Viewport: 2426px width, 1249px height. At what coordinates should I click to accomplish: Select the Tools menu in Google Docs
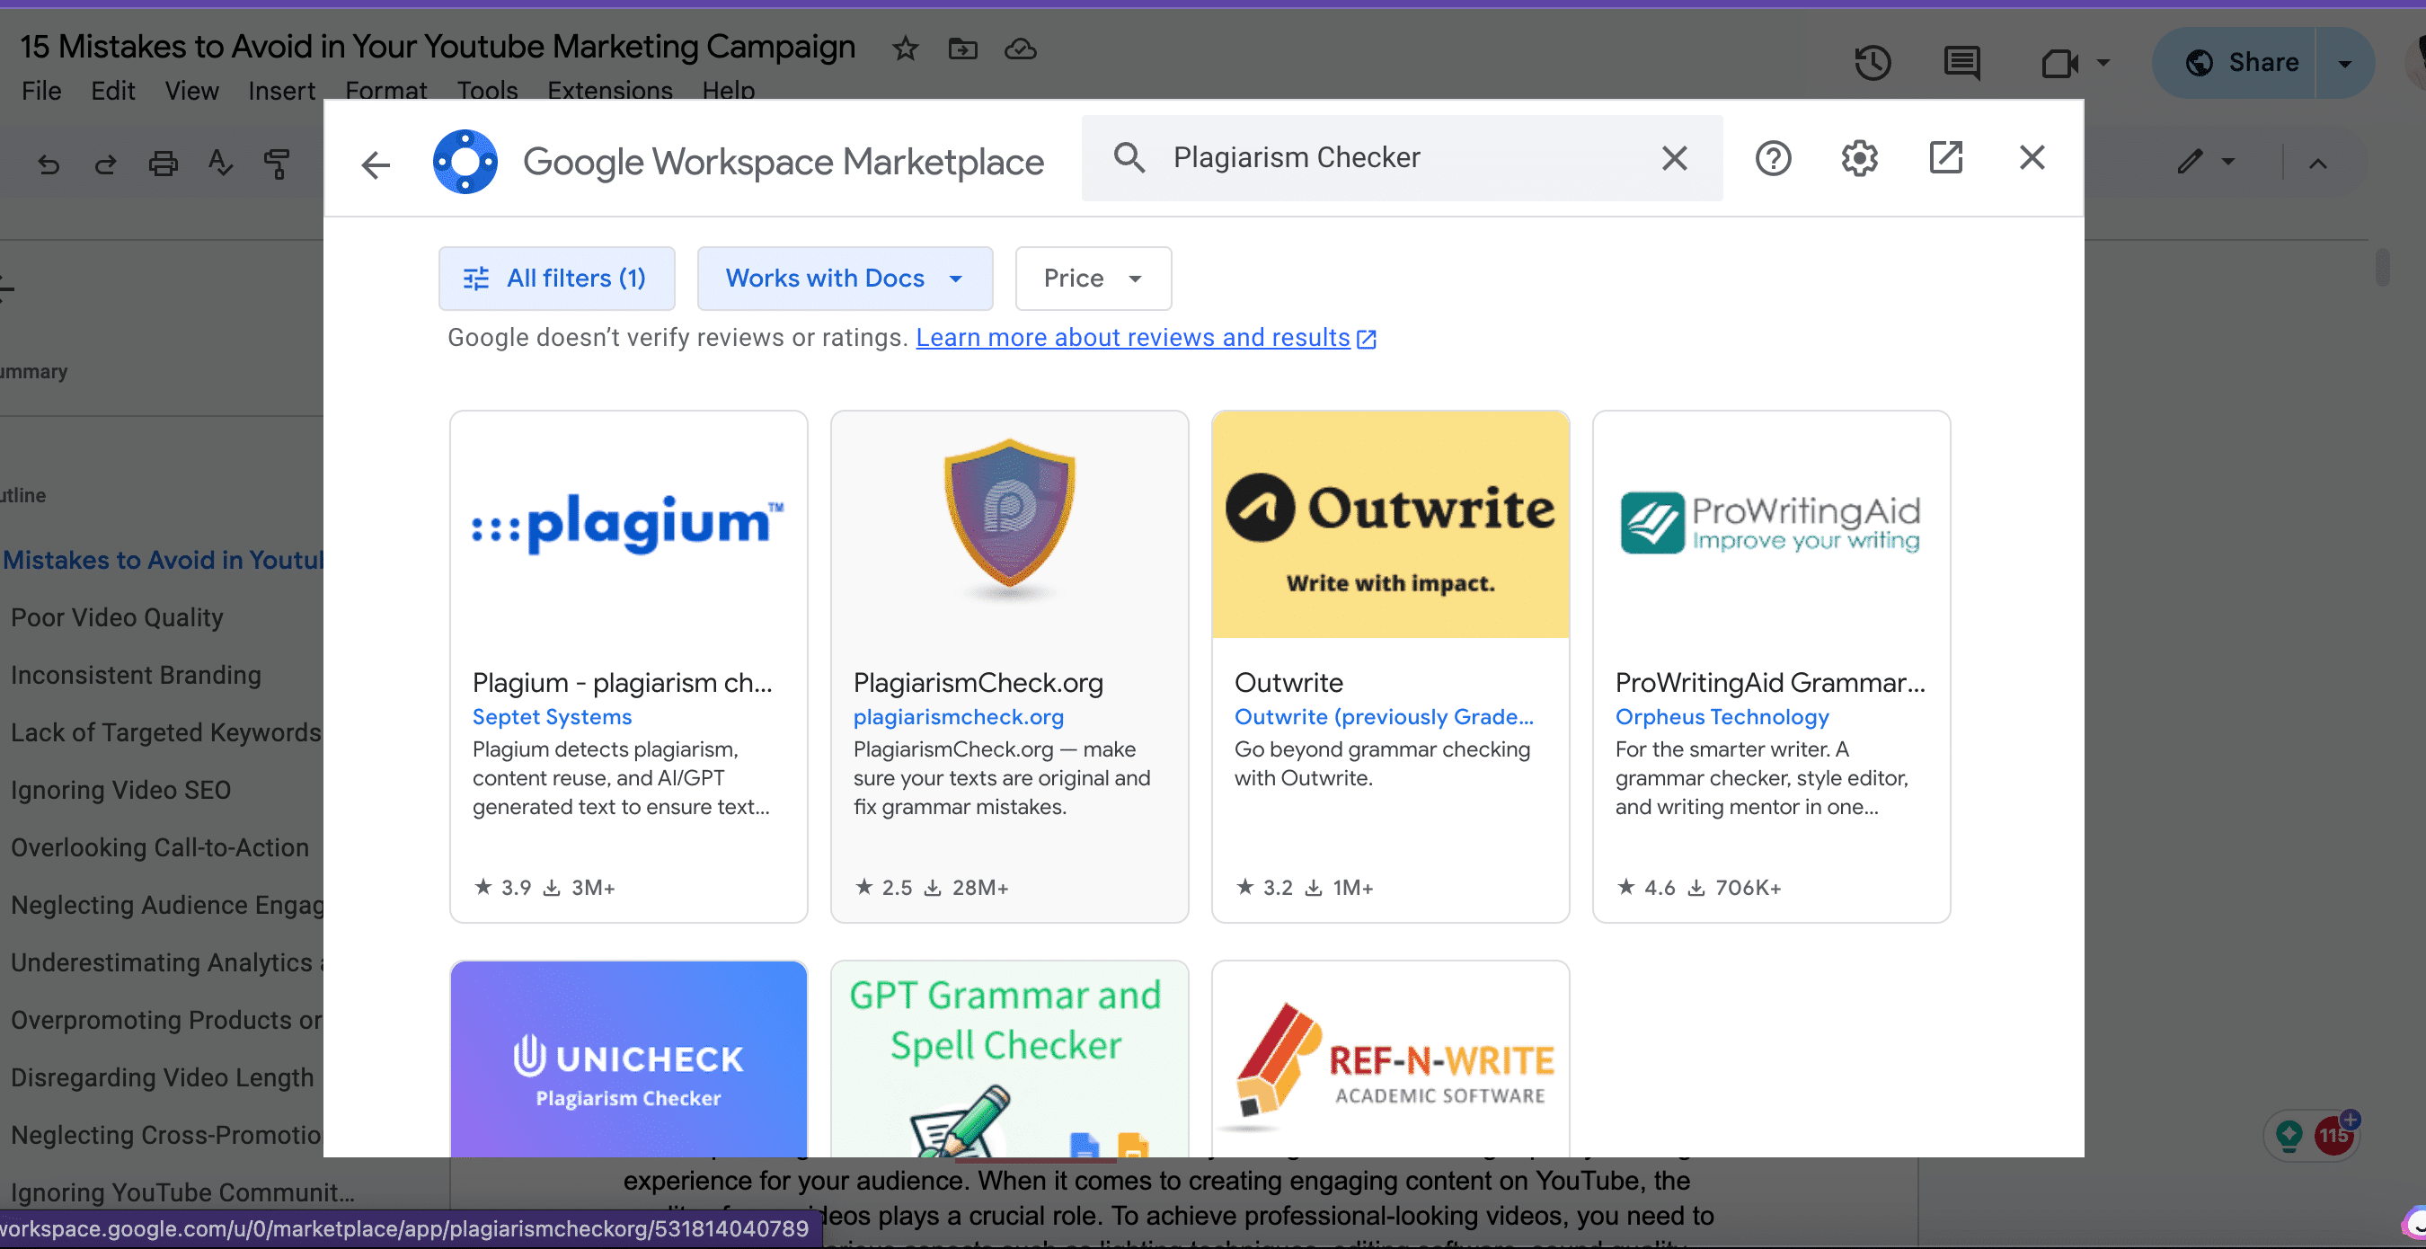tap(486, 89)
